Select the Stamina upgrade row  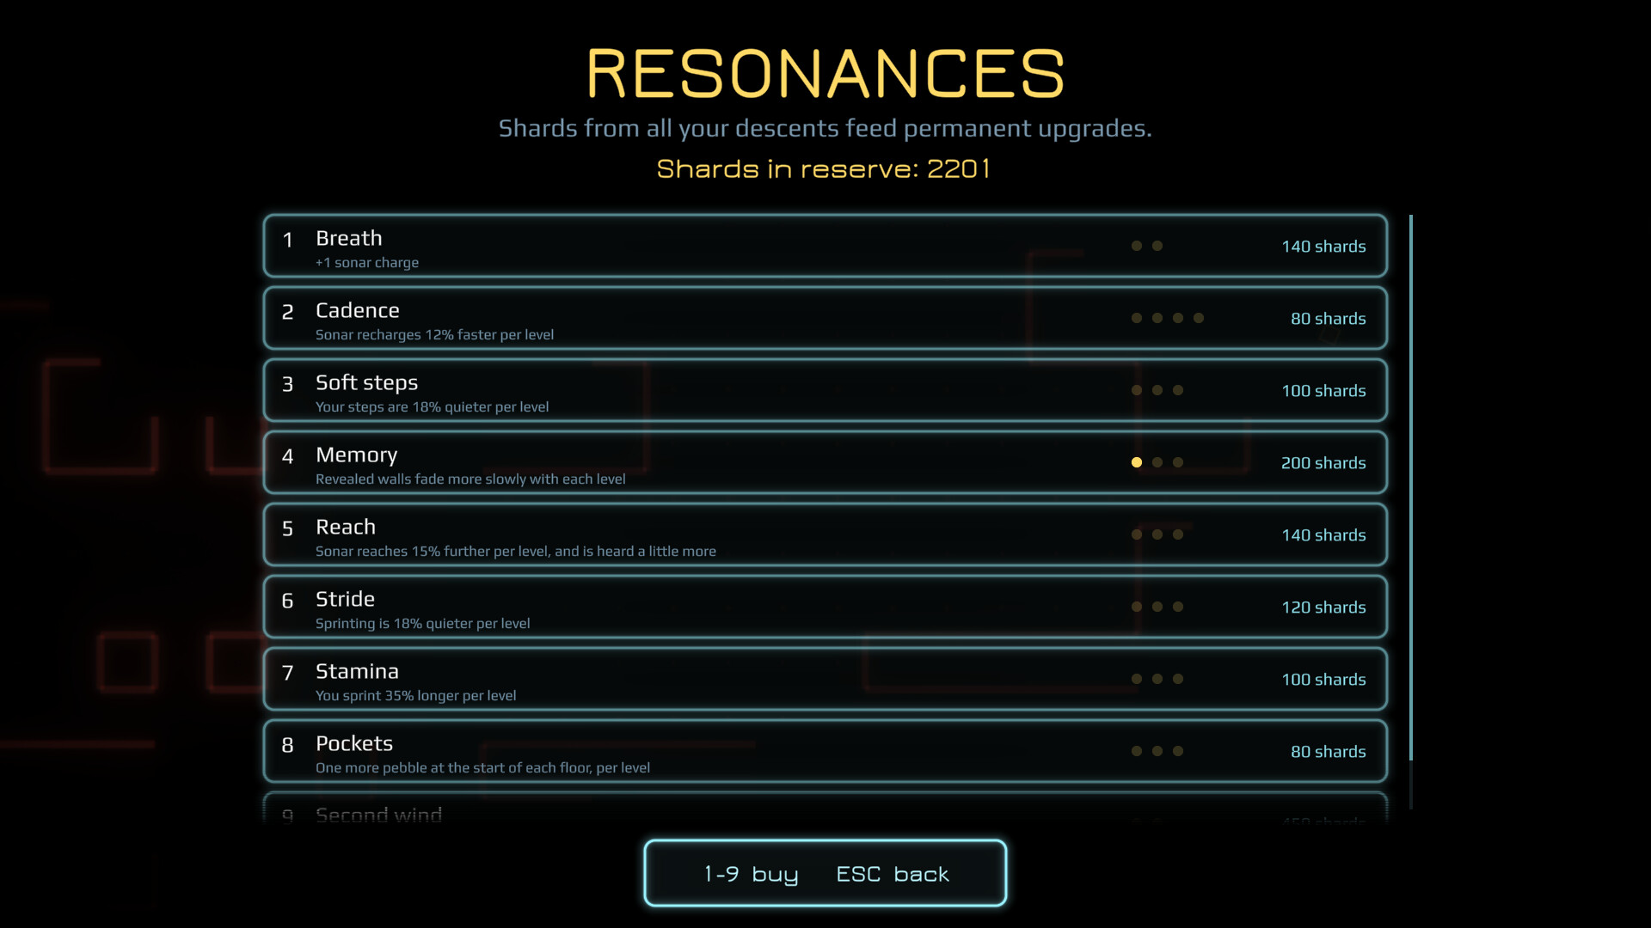(825, 679)
